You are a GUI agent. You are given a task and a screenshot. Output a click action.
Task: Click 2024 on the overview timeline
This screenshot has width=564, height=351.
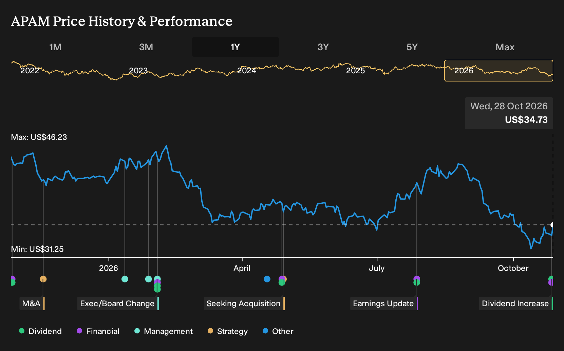coord(247,71)
